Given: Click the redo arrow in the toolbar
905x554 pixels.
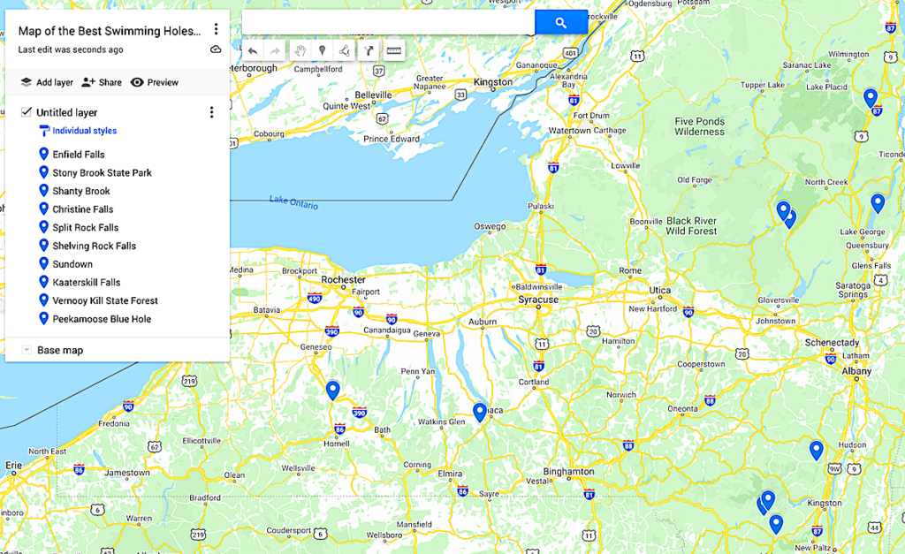Looking at the screenshot, I should pos(276,50).
